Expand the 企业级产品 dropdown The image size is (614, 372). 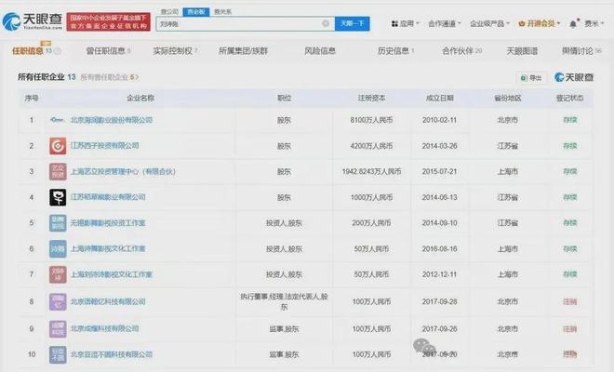tap(490, 24)
